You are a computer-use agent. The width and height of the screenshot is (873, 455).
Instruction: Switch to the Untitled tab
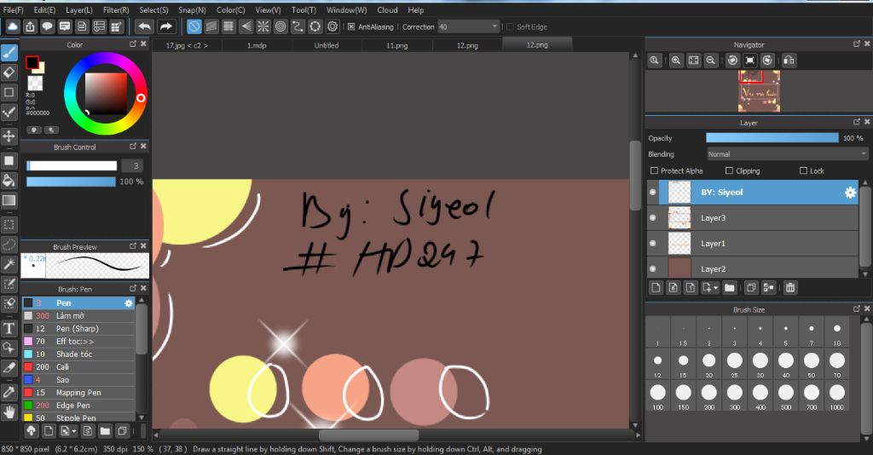327,45
